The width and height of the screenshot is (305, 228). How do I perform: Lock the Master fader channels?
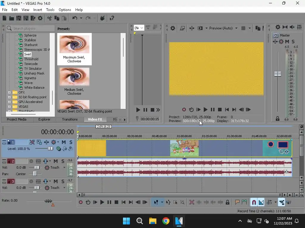278,119
